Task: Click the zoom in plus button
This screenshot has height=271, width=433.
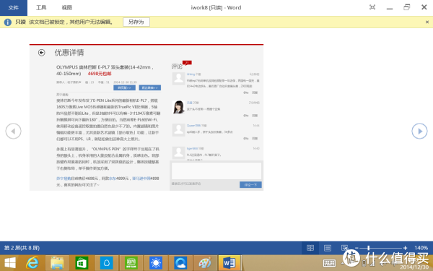Action: [x=405, y=248]
